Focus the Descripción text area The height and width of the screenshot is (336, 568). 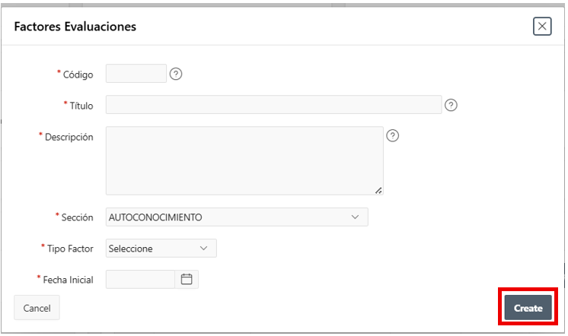click(x=244, y=160)
